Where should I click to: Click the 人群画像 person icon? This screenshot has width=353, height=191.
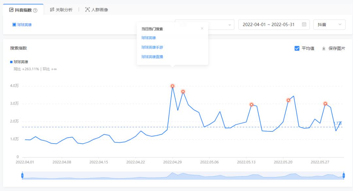pos(87,10)
